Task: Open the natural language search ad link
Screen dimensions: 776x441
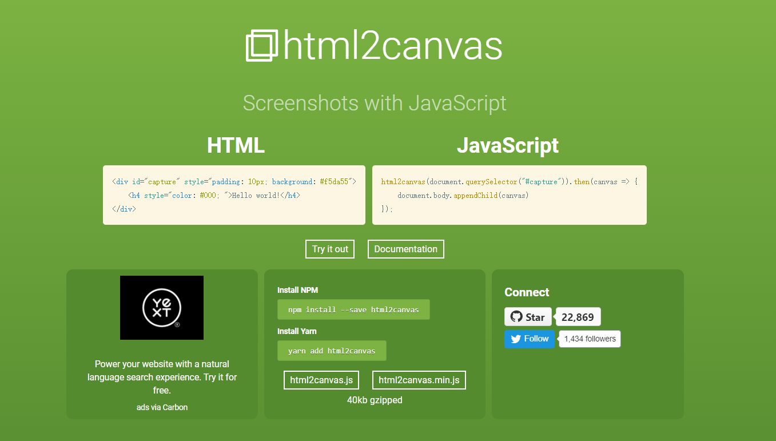Action: click(x=162, y=377)
